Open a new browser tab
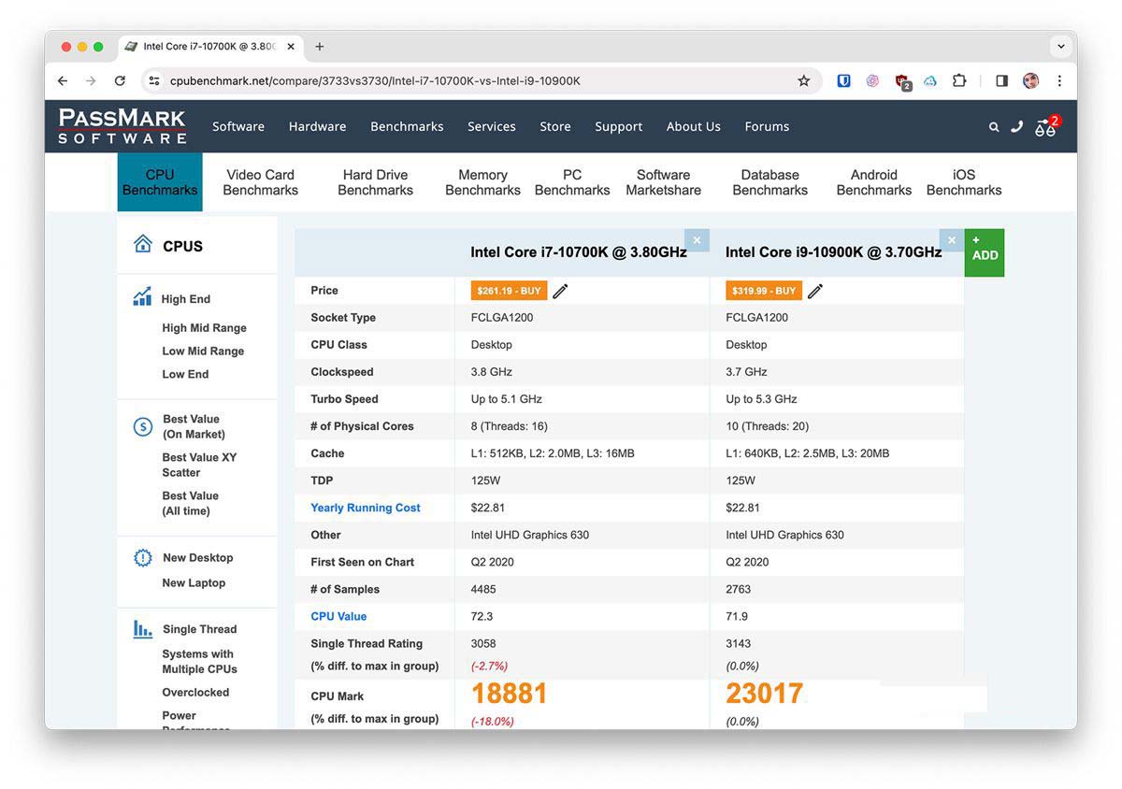Viewport: 1122px width, 789px height. pos(319,47)
